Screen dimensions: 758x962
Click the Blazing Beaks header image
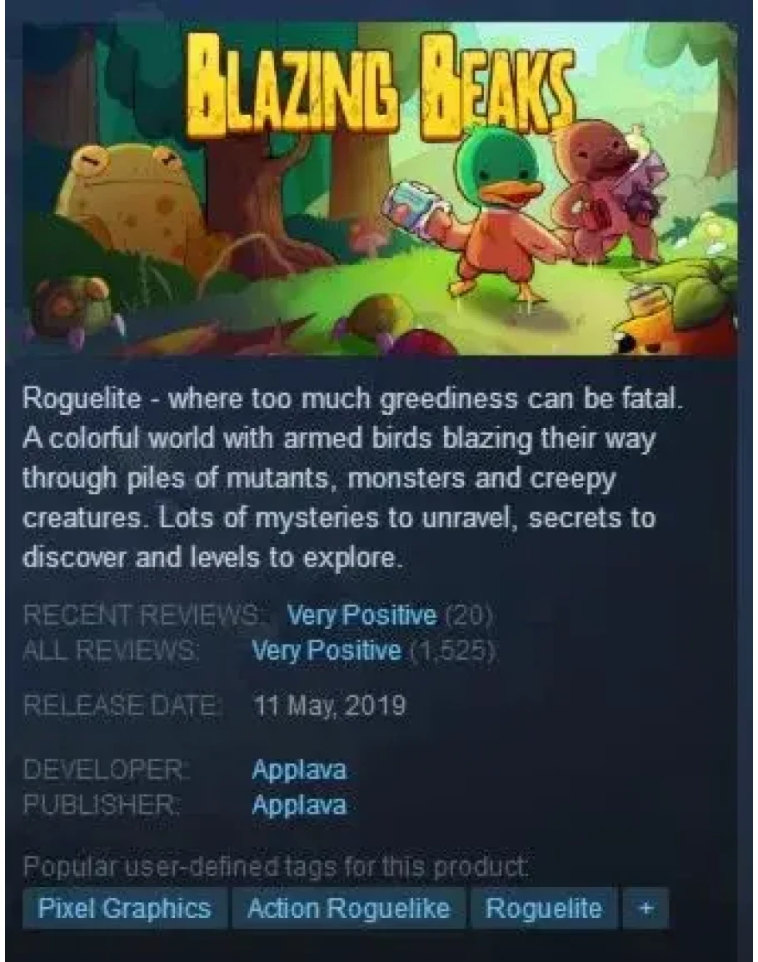coord(380,188)
